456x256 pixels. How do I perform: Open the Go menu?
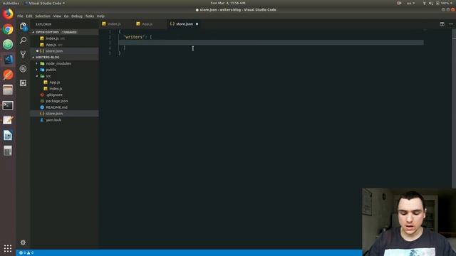[x=66, y=16]
